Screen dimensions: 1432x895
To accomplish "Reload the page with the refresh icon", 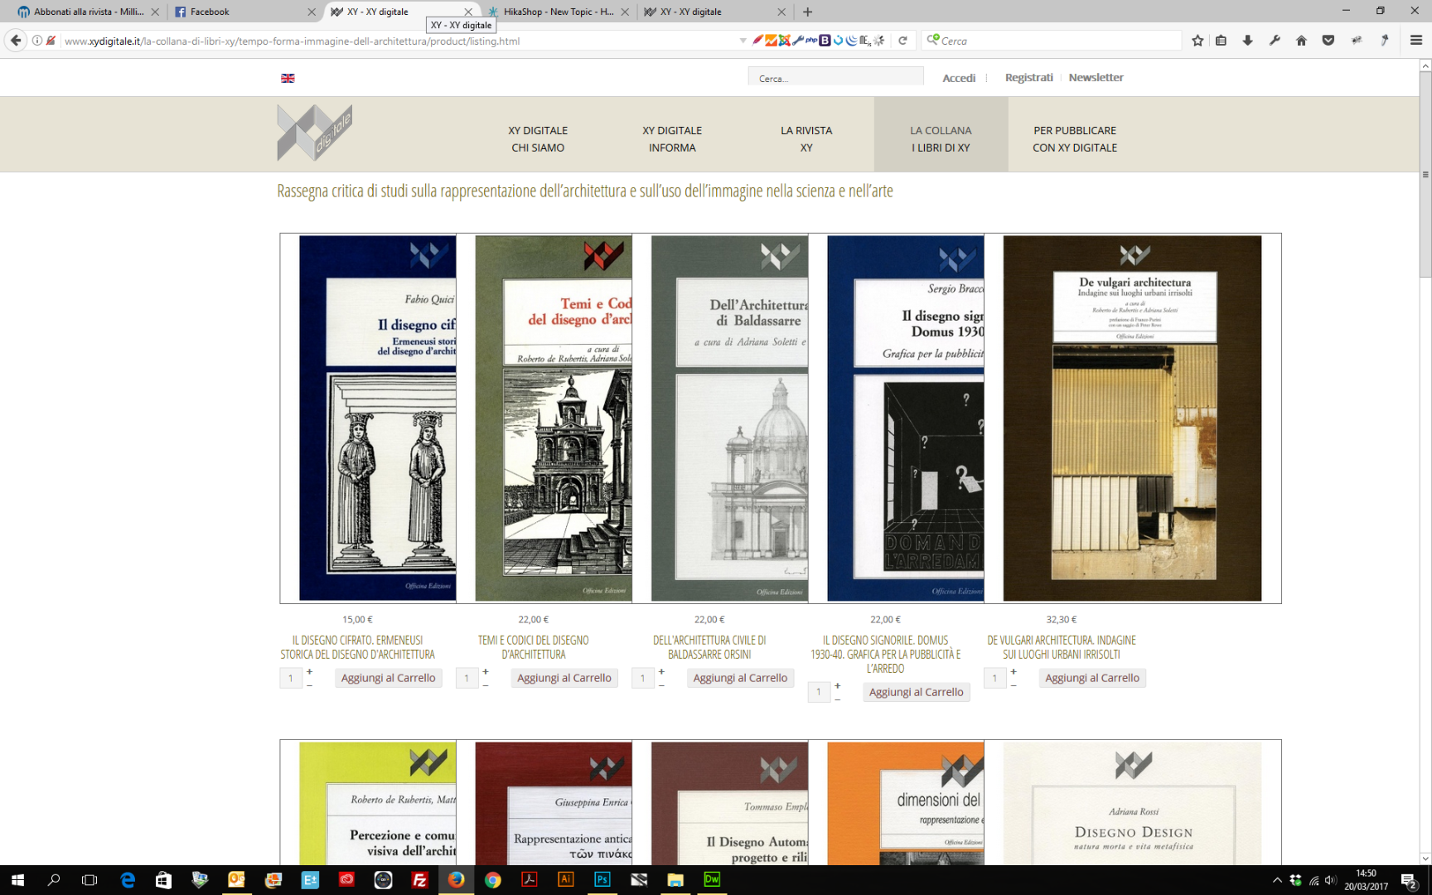I will (903, 41).
